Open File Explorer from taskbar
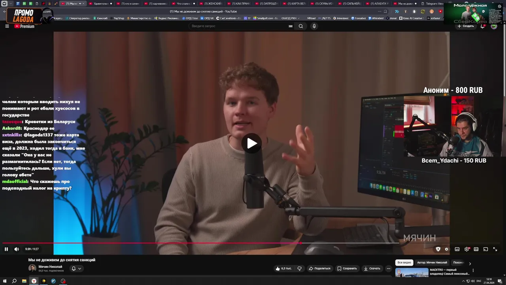Viewport: 506px width, 285px height. click(24, 281)
